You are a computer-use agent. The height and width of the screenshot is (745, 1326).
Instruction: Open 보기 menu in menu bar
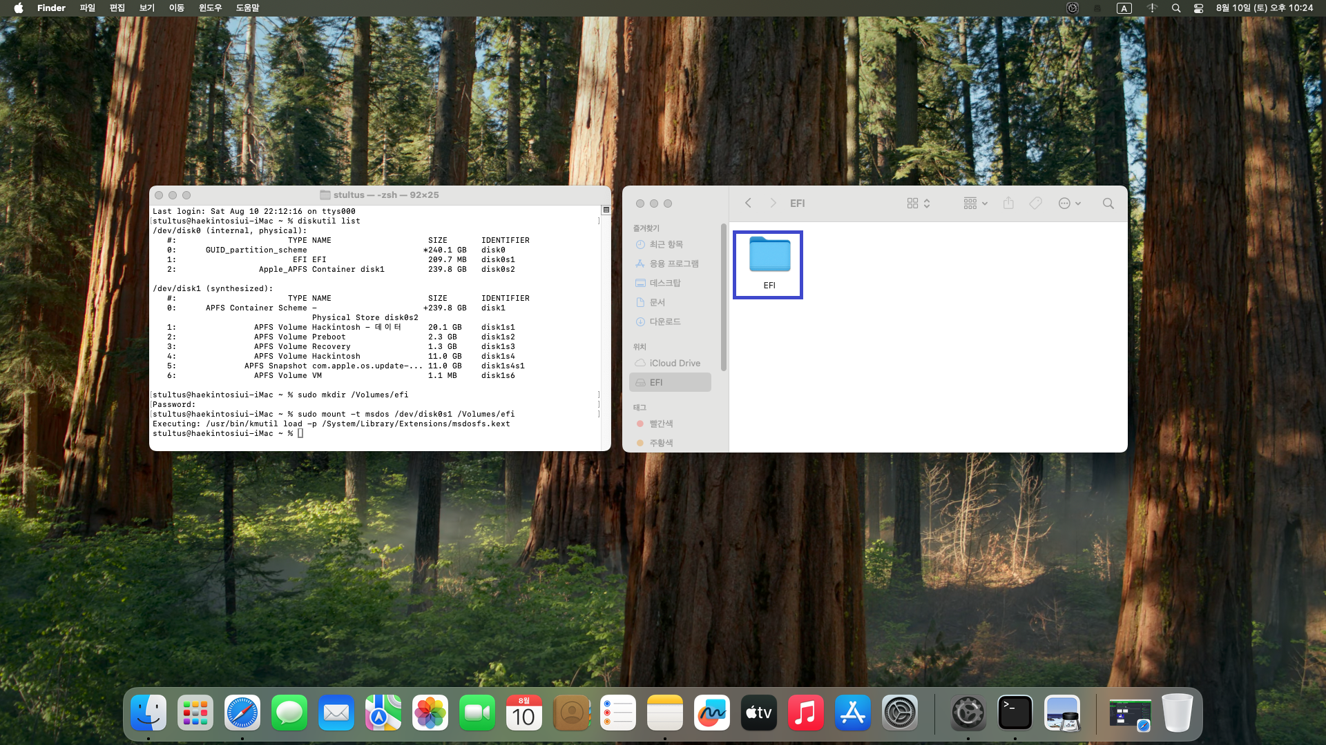(x=146, y=8)
